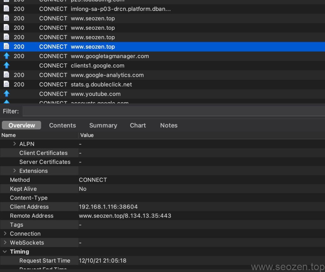Expand the Extensions row
Screen dimensions: 325x272
(x=15, y=171)
